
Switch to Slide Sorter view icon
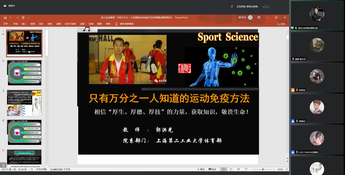tap(231, 169)
